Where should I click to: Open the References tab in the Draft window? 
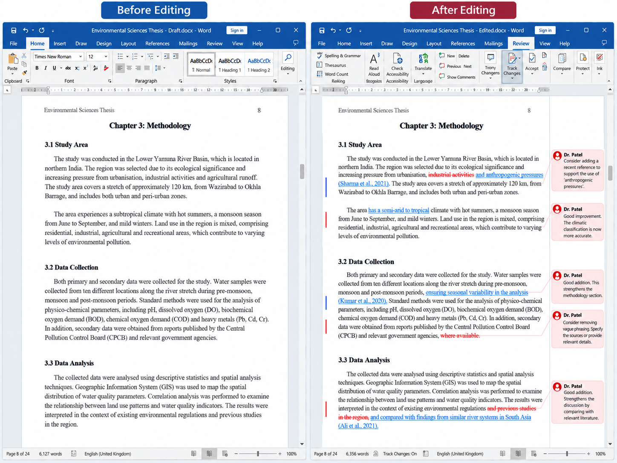coord(157,43)
